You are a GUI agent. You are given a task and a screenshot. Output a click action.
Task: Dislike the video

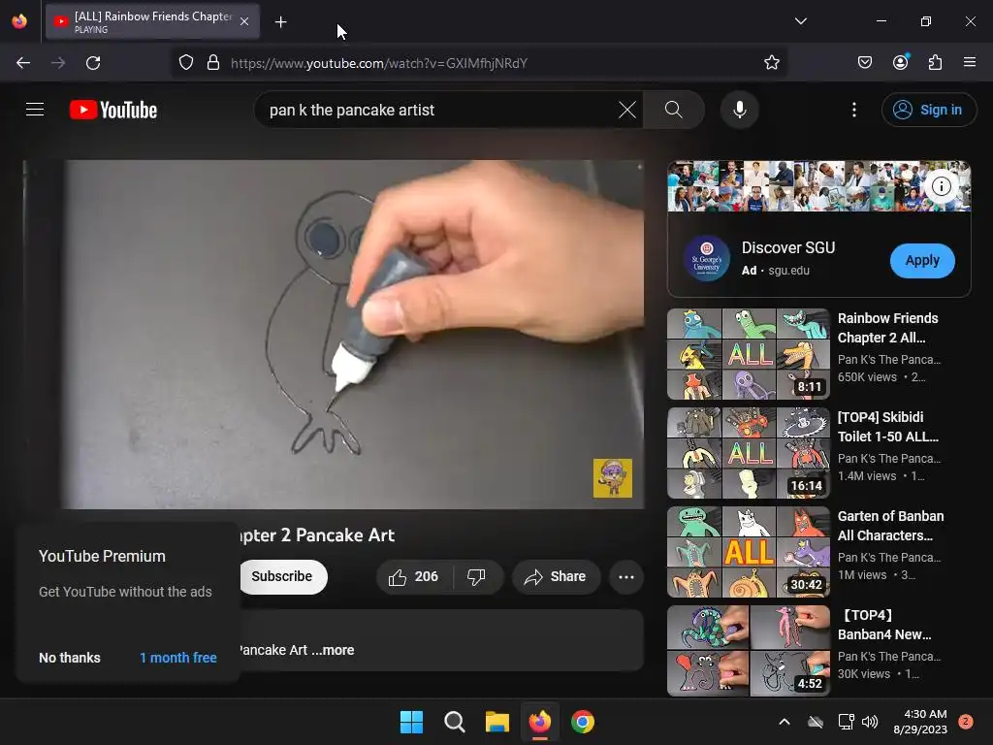tap(477, 576)
